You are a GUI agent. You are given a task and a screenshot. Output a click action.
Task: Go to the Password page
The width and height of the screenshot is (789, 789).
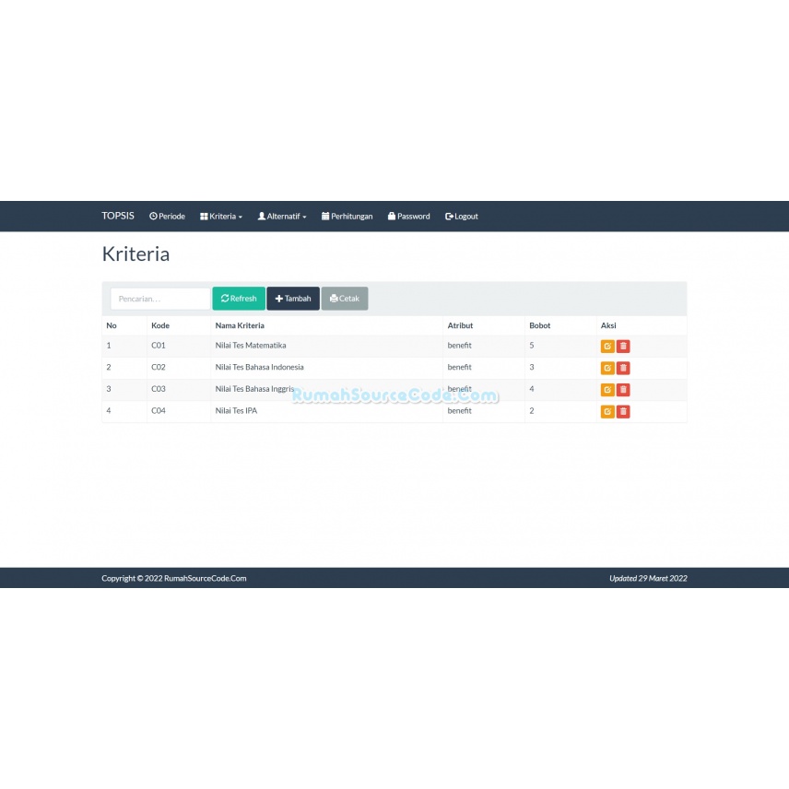[x=409, y=217]
